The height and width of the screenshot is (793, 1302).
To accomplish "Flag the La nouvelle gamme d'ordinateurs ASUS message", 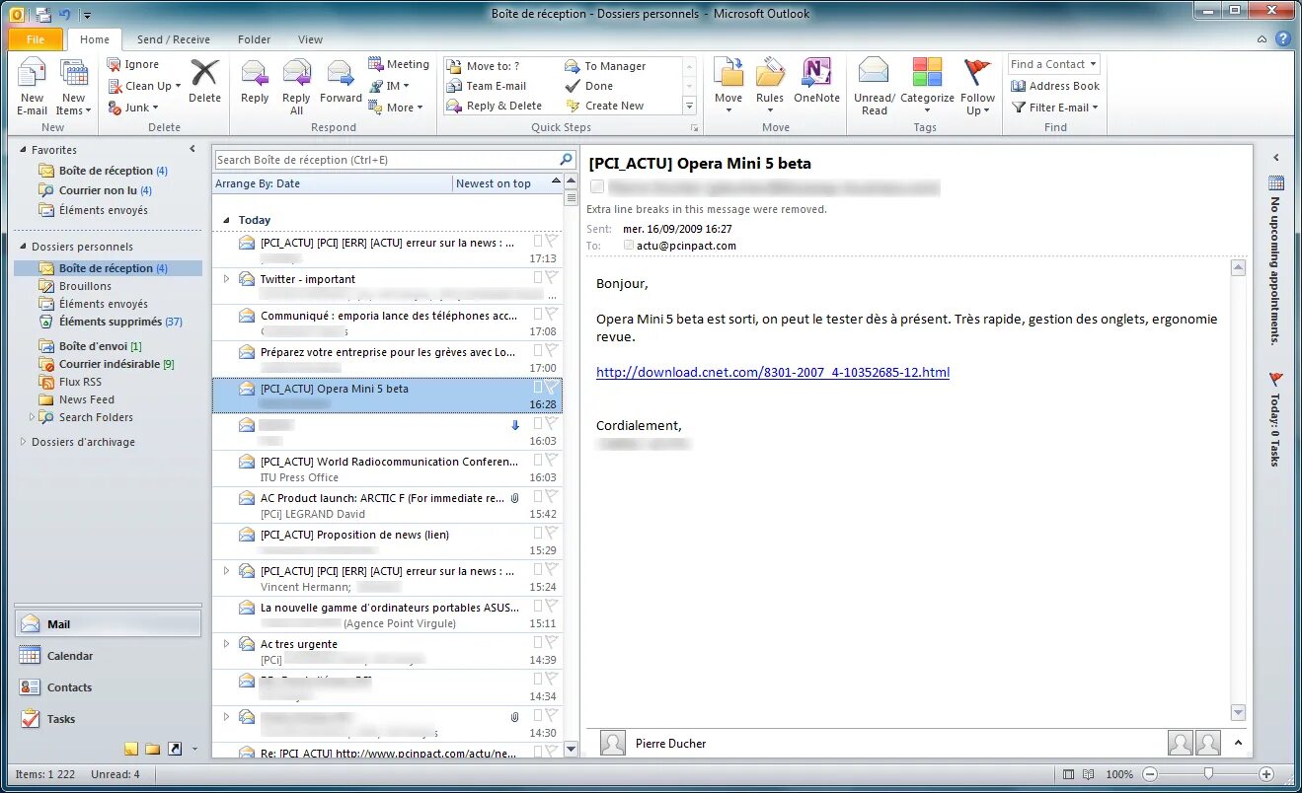I will [552, 607].
